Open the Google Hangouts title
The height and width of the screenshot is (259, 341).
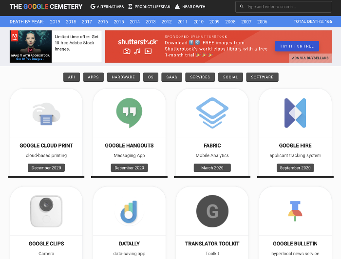[129, 146]
